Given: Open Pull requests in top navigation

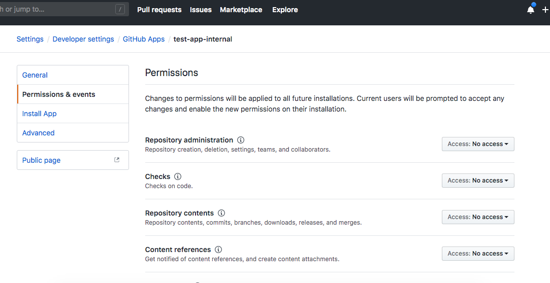Looking at the screenshot, I should point(159,10).
